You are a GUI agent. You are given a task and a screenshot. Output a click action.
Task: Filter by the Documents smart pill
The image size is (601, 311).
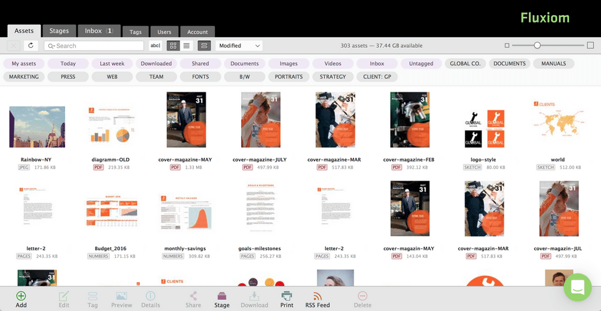(245, 64)
